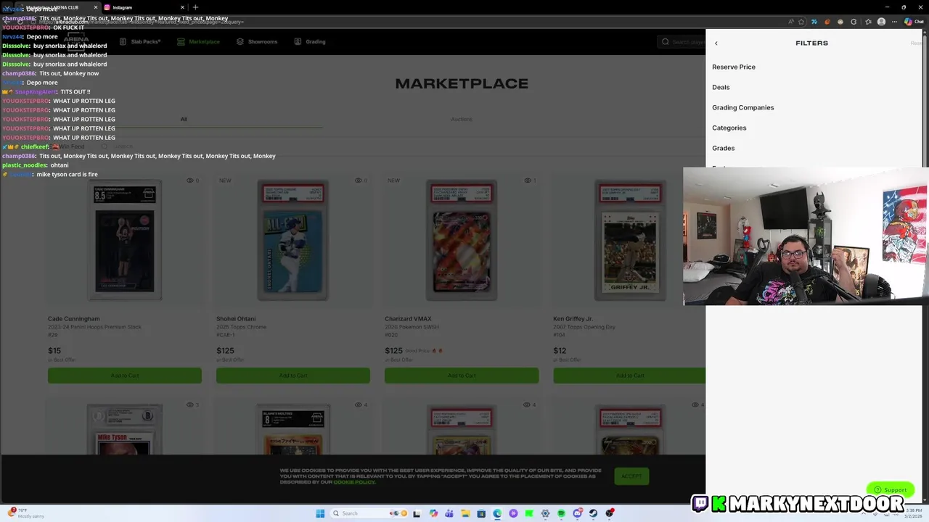Screen dimensions: 929x522
Task: Switch to the All listings tab
Action: pos(184,119)
